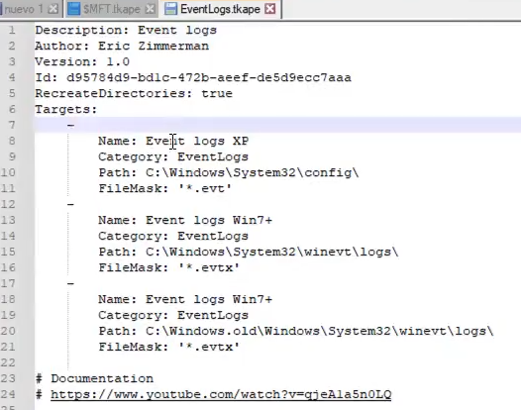Open the YouTube documentation link

[x=221, y=394]
